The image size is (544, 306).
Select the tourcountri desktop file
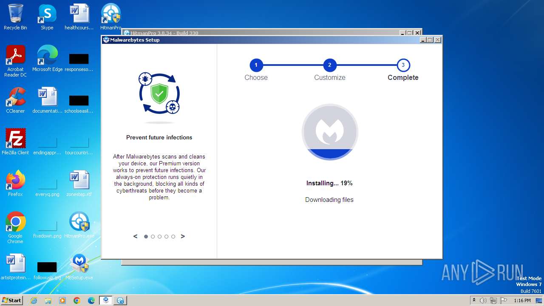tap(79, 146)
